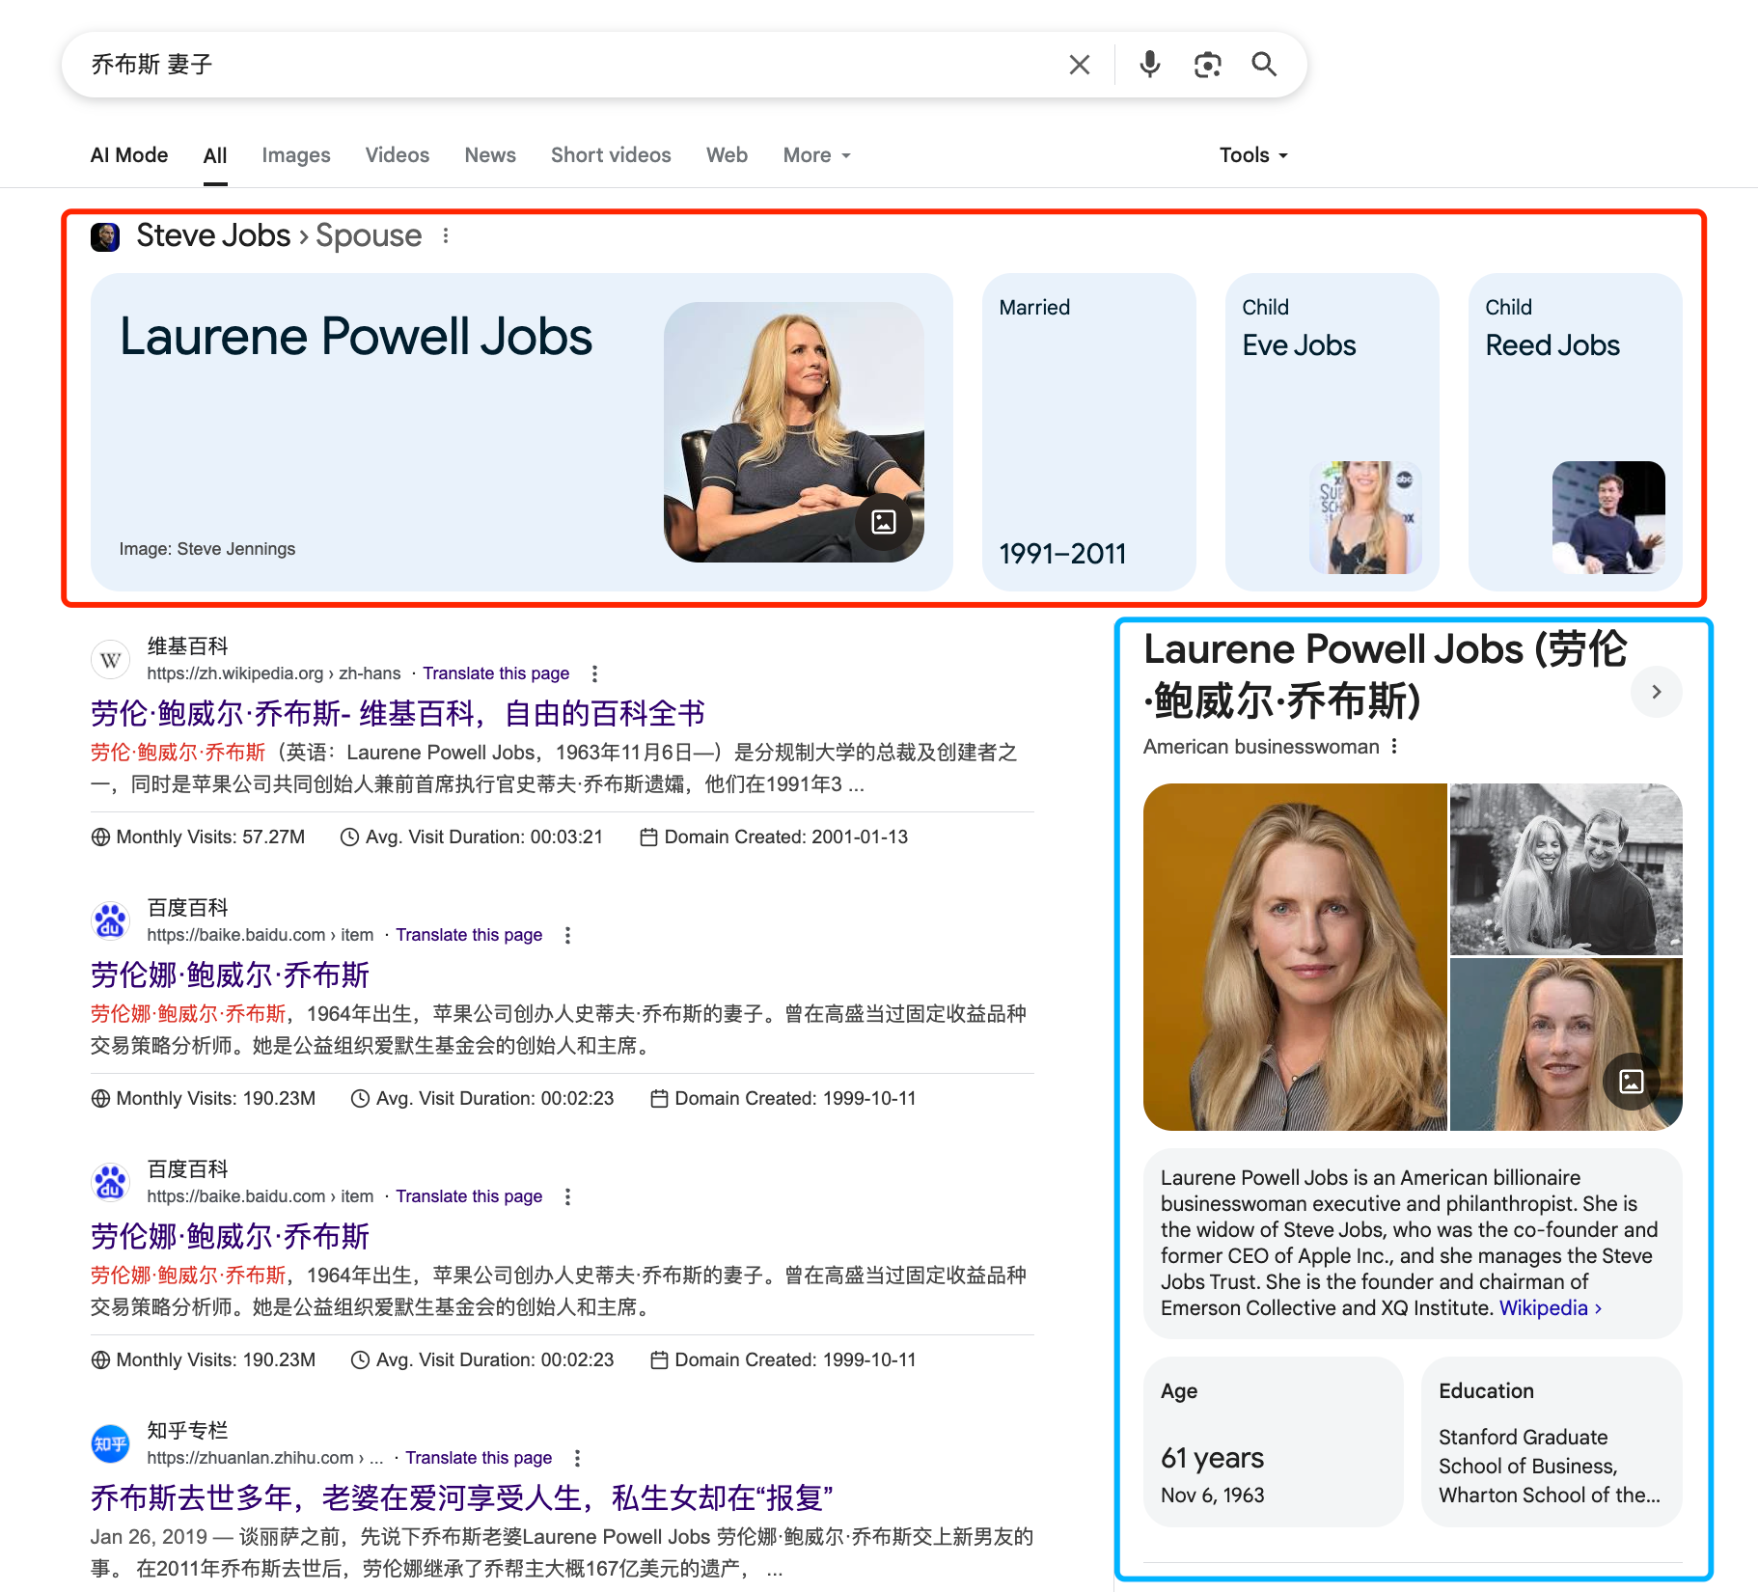Click Translate this page for first Baidu result
The width and height of the screenshot is (1758, 1592).
tap(469, 935)
